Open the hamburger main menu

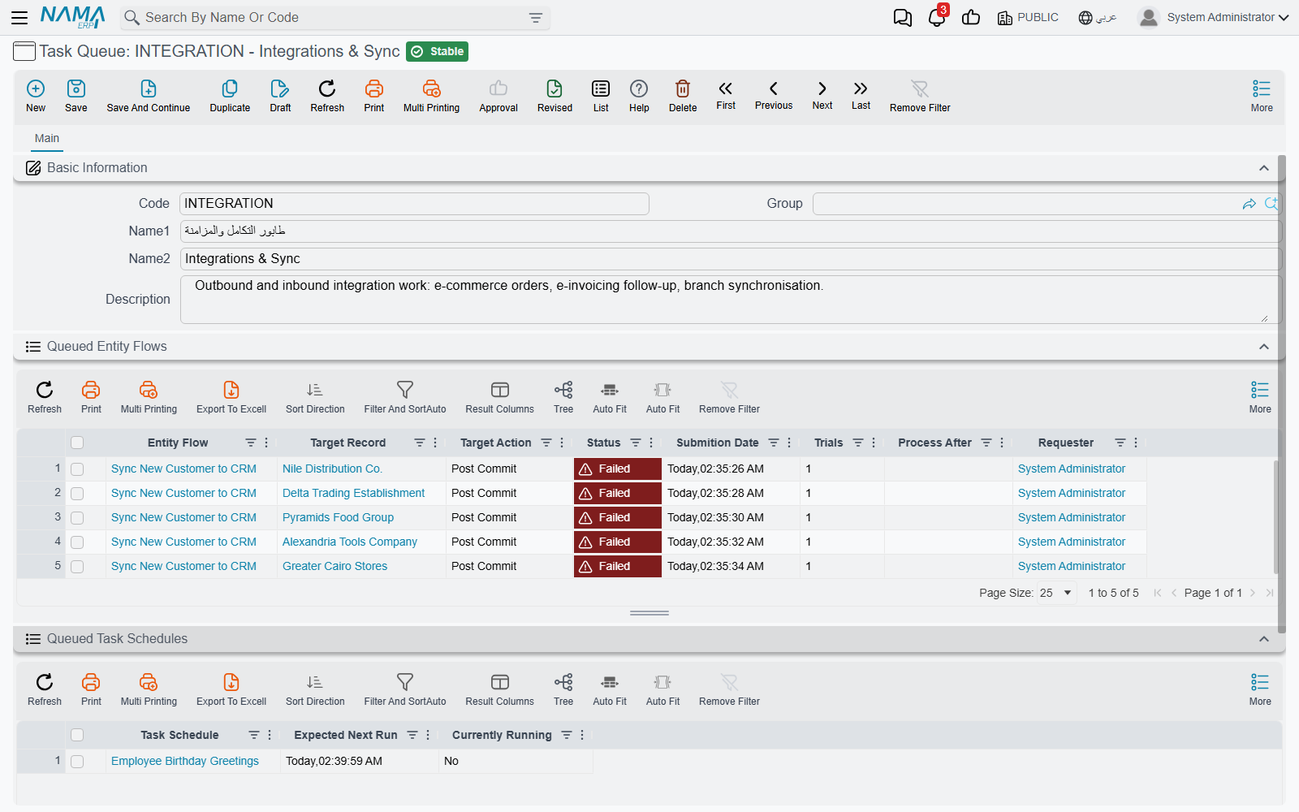pyautogui.click(x=19, y=17)
